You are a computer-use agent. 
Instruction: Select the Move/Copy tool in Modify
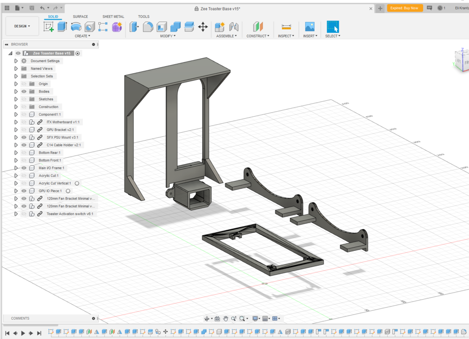[x=203, y=27]
